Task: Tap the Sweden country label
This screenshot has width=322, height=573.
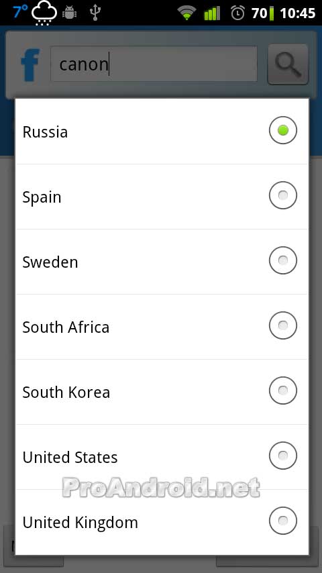Action: [x=50, y=262]
